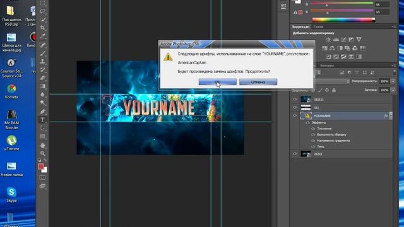
Task: Add a Color Balance adjustment
Action: (x=332, y=48)
